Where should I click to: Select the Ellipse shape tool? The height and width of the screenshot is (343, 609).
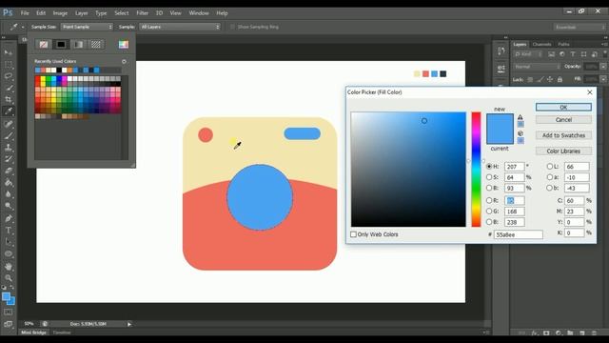[x=9, y=254]
